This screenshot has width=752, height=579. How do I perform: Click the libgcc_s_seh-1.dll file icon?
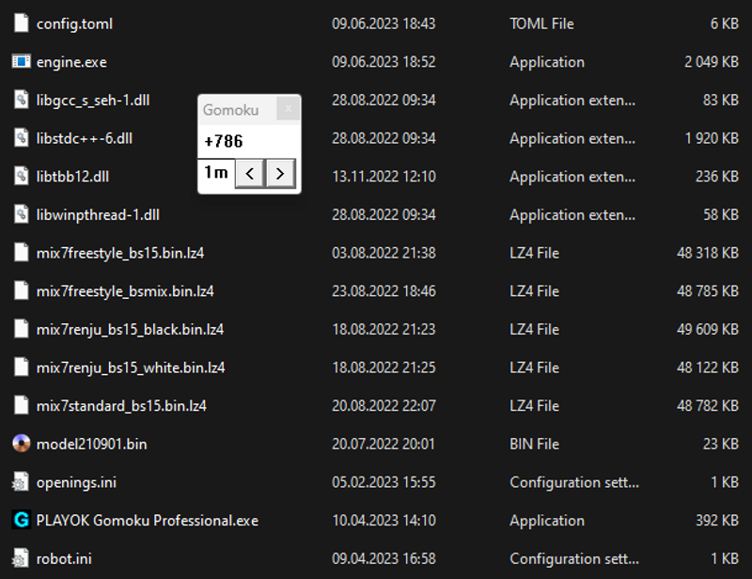pos(21,100)
